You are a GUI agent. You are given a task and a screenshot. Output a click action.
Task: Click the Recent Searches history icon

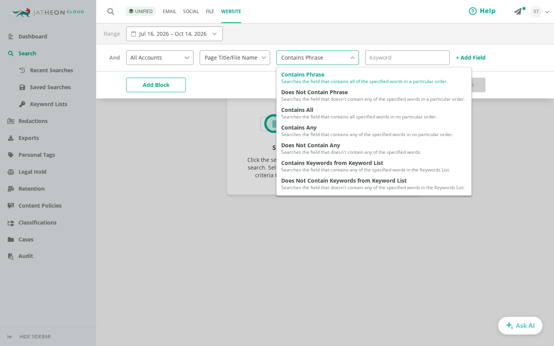tap(22, 70)
